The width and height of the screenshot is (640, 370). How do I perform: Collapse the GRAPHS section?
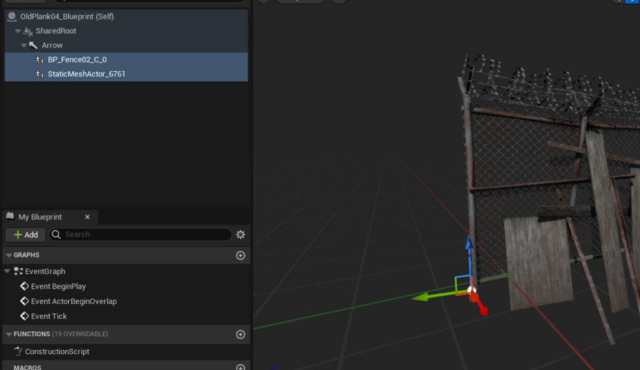coord(9,255)
